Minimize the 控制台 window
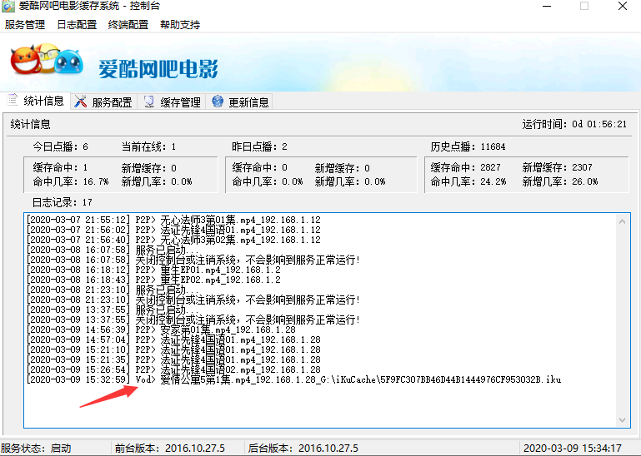This screenshot has width=641, height=456. [x=547, y=6]
